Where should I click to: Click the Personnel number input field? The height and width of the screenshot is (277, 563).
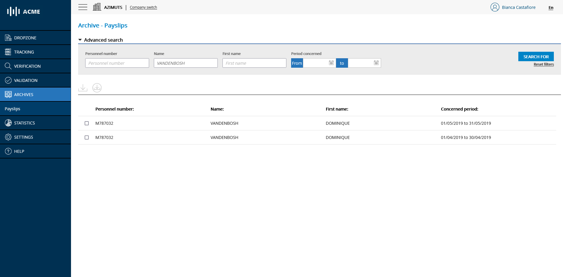[117, 63]
